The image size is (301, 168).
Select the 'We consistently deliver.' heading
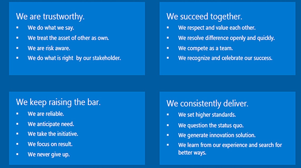pyautogui.click(x=207, y=104)
